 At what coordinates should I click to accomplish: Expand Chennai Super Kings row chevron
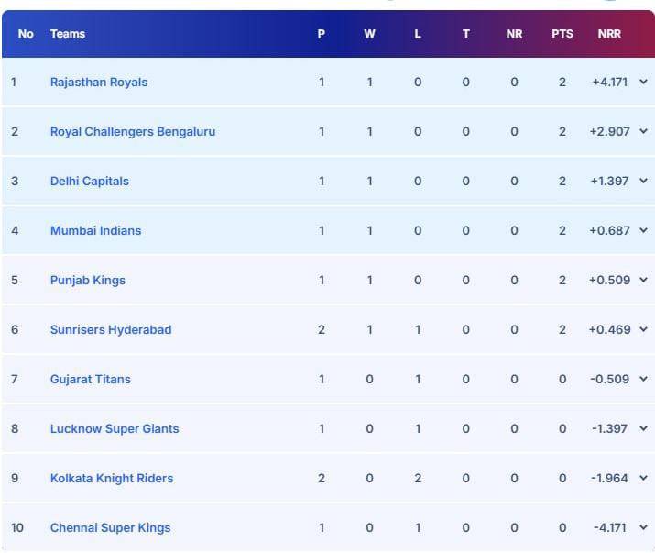[x=643, y=527]
